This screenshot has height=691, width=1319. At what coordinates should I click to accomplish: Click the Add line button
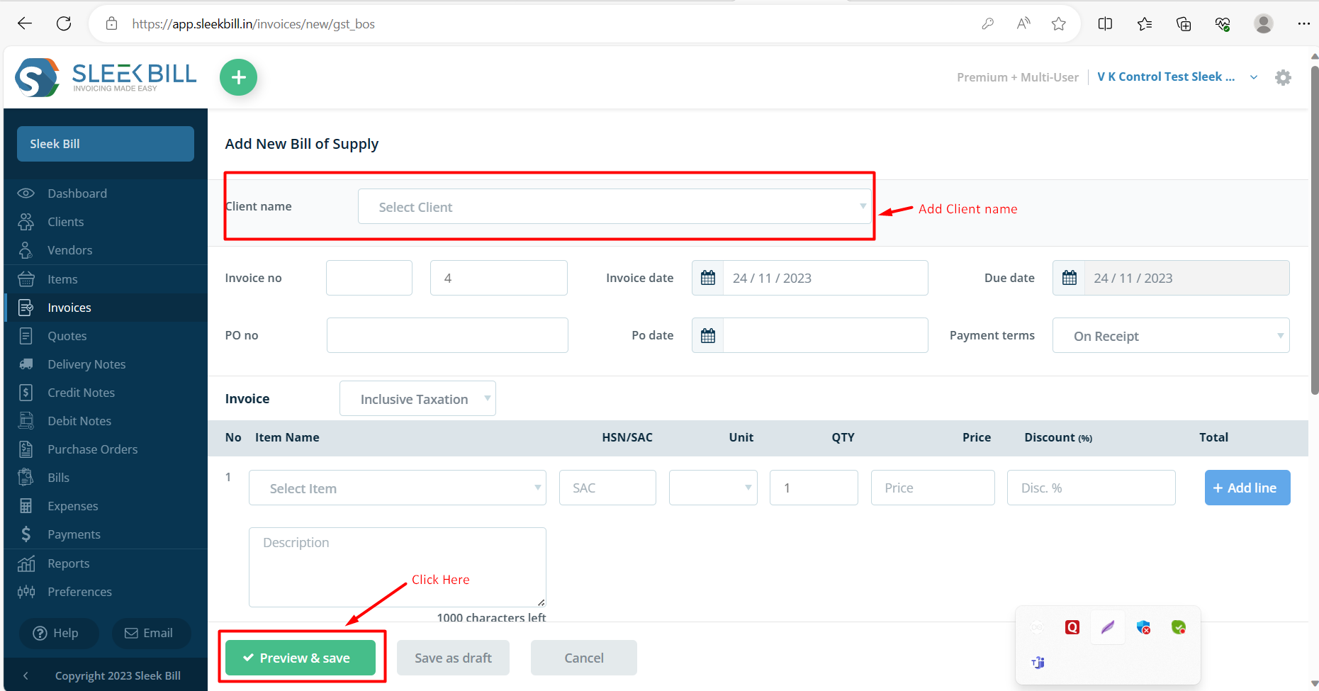click(1247, 488)
